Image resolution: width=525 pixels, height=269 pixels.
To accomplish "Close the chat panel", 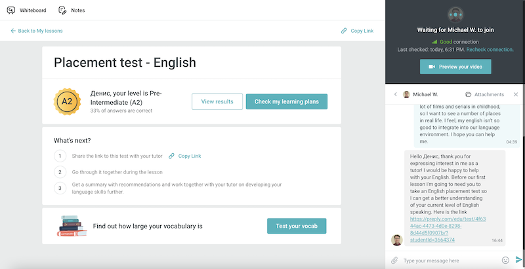I will coord(516,95).
